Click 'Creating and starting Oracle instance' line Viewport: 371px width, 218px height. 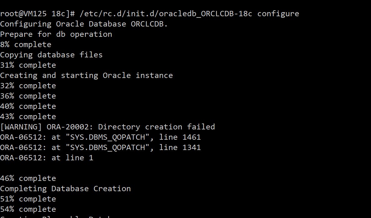tap(86, 75)
